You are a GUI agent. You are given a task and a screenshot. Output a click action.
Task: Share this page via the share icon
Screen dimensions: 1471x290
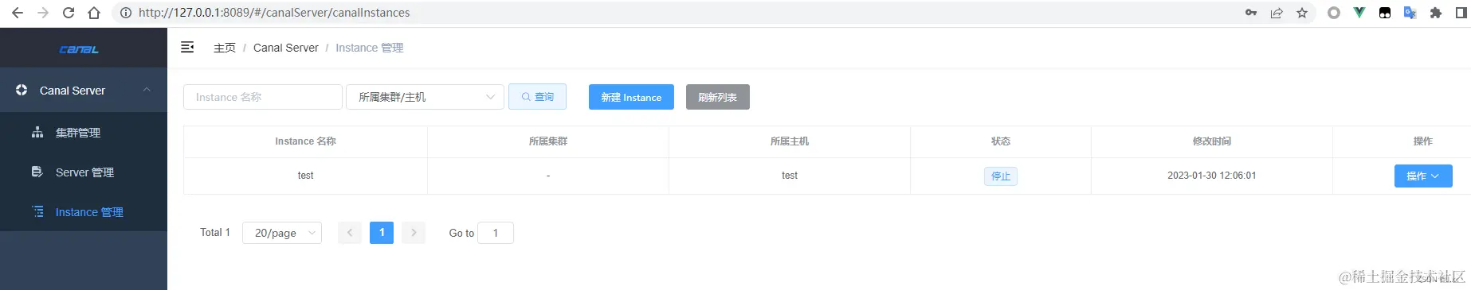(1277, 13)
